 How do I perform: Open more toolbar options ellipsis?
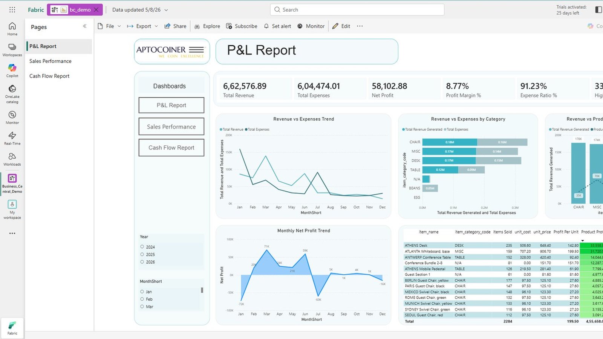pyautogui.click(x=360, y=26)
